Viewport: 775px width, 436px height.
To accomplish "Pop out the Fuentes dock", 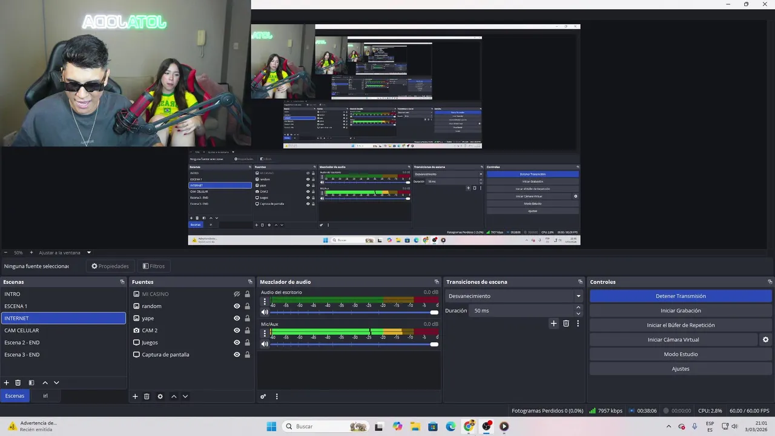I will [x=250, y=282].
